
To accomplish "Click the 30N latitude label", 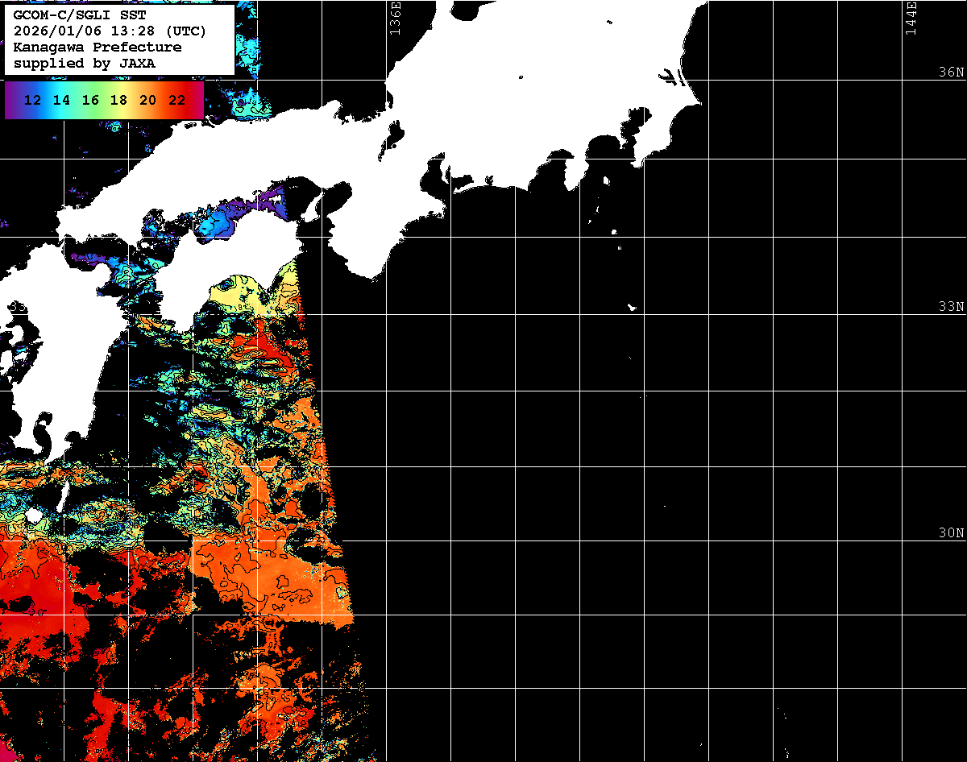I will (x=951, y=532).
